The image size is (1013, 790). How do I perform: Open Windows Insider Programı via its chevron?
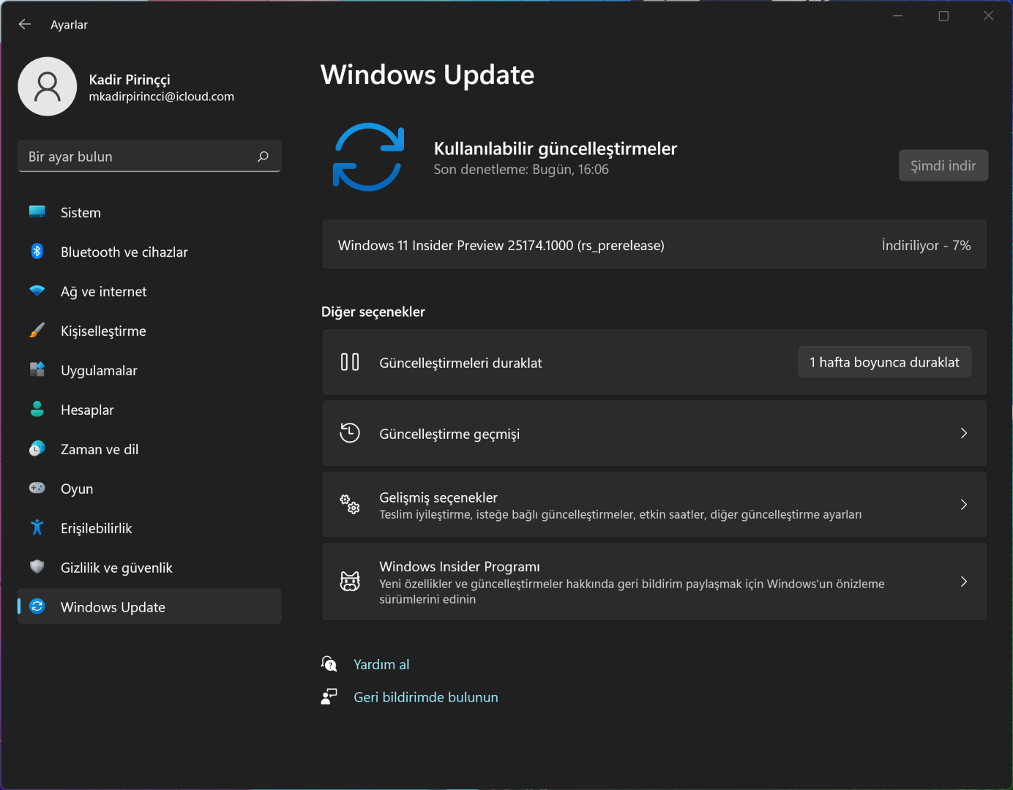964,582
